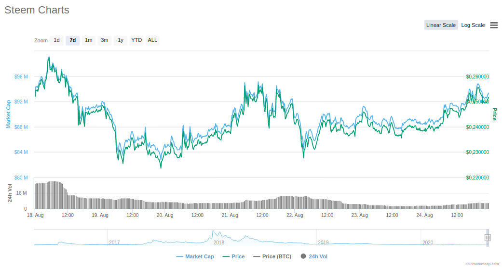
Task: Click the 2017 label in the navigator
Action: 114,242
